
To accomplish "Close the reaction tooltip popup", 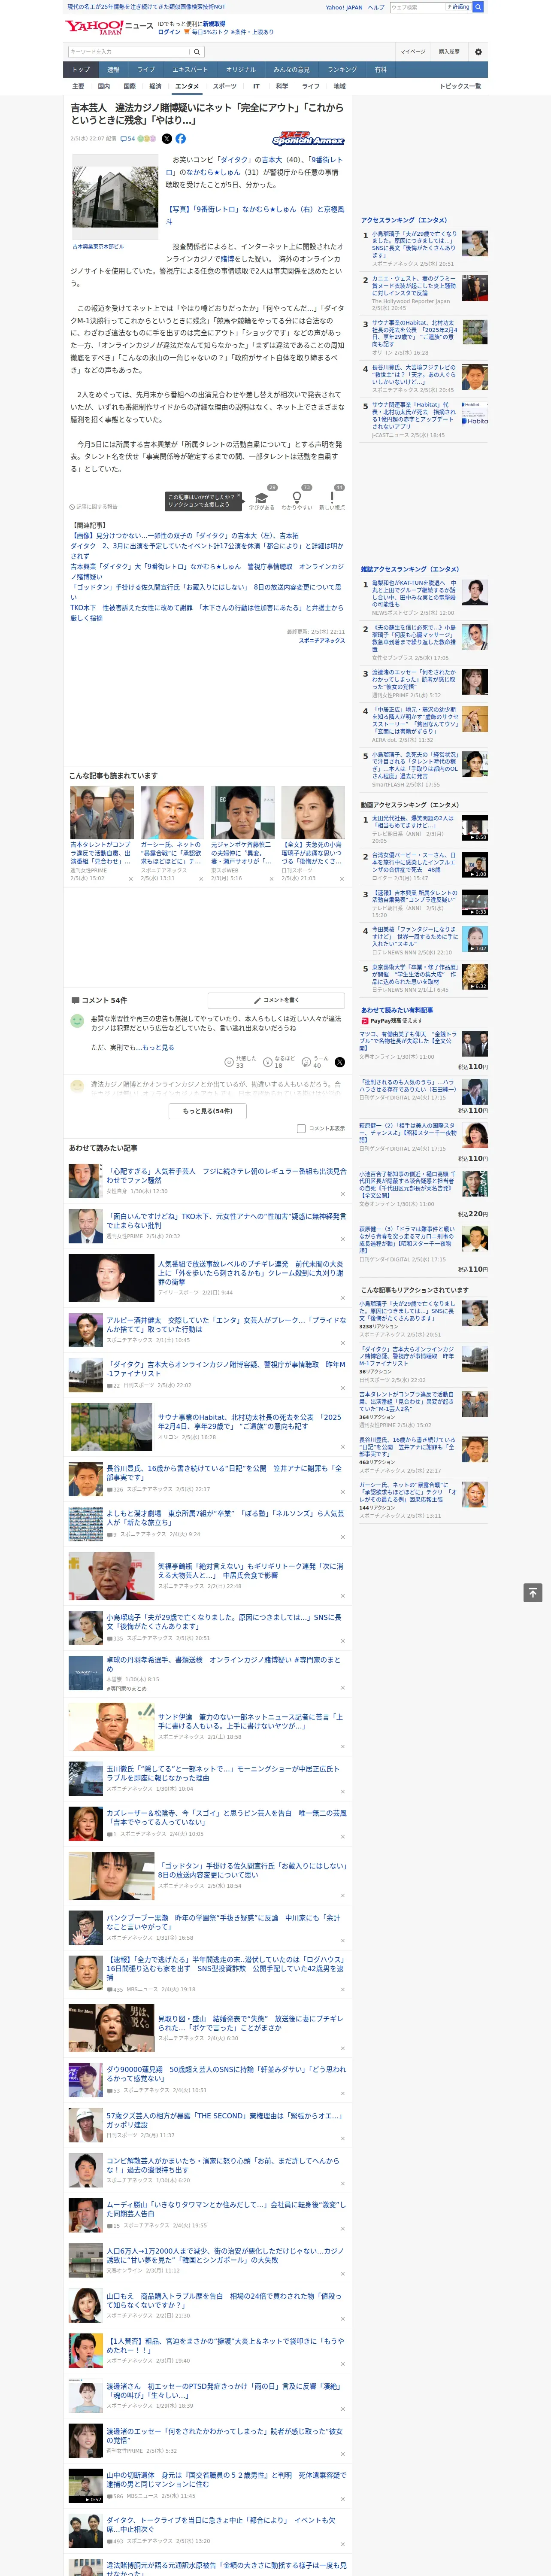I will [x=239, y=496].
